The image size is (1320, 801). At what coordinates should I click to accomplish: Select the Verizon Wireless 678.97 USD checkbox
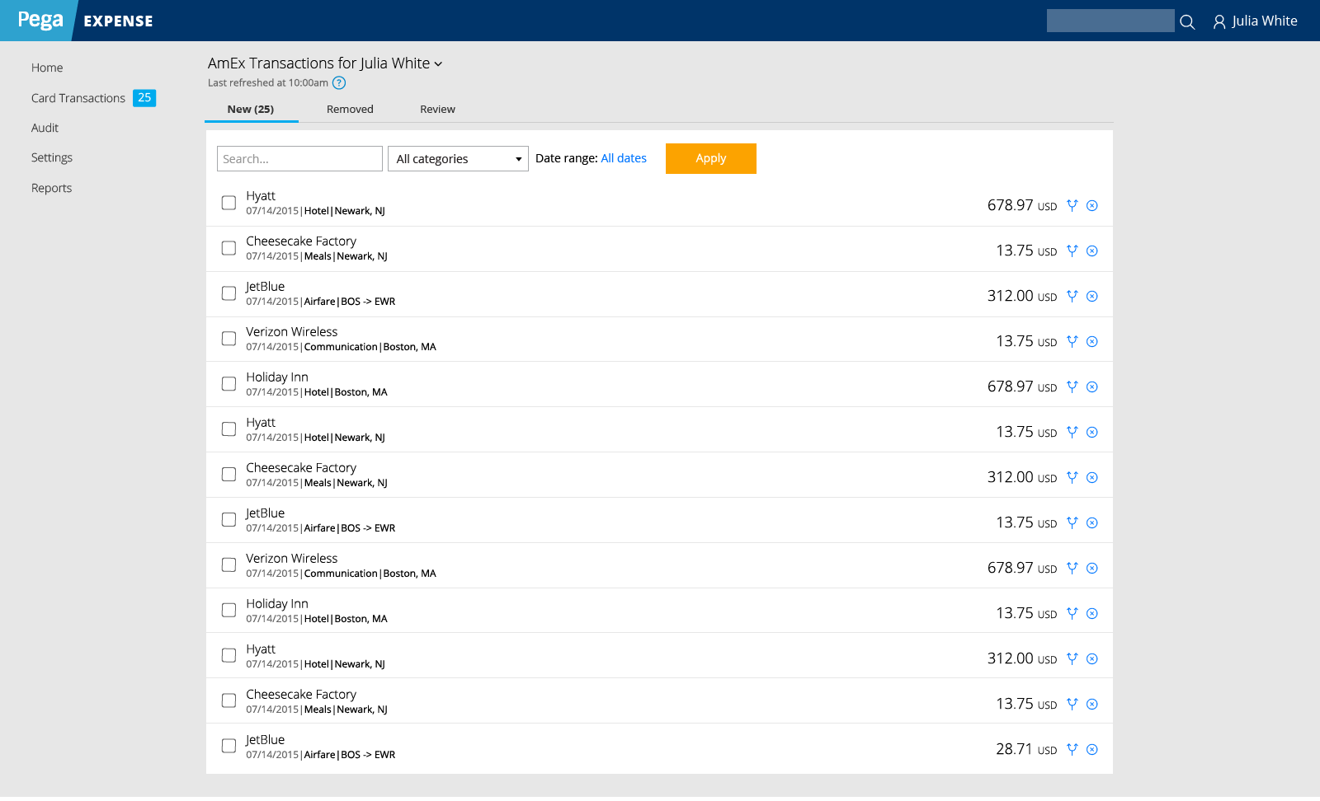[x=229, y=565]
